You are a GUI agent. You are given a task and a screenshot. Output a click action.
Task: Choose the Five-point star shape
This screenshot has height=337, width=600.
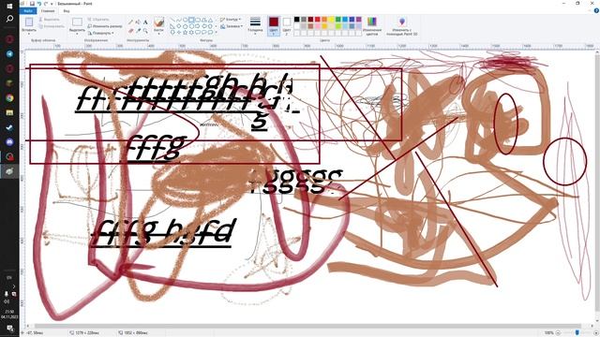[186, 32]
